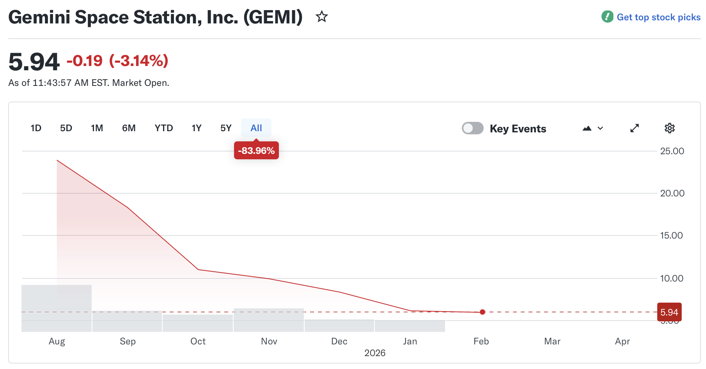The image size is (706, 369).
Task: Toggle Key Events switch on the chart
Action: pos(472,128)
